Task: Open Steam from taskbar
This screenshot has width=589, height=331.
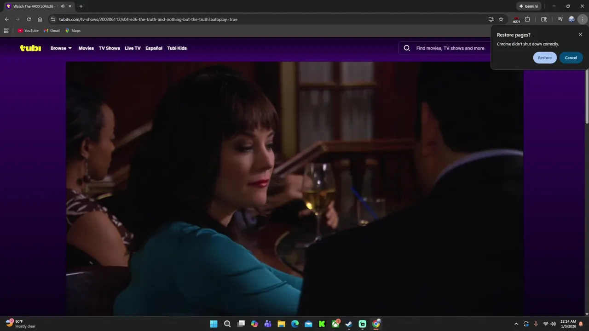Action: point(349,324)
